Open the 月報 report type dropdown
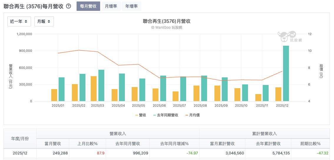Viewport: 334px width, 160px height. point(44,21)
